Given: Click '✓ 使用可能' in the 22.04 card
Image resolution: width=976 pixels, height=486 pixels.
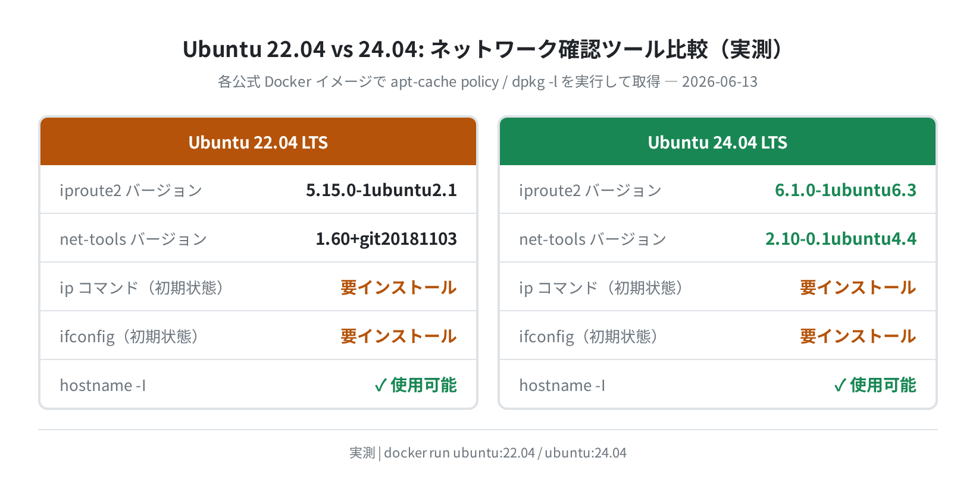Looking at the screenshot, I should 415,385.
